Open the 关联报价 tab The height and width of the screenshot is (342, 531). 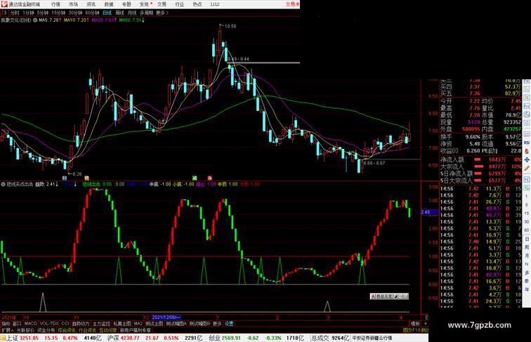[26, 330]
